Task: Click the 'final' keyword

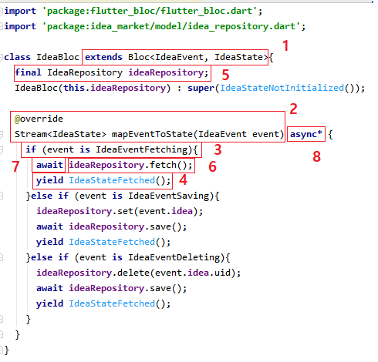Action: tap(28, 72)
